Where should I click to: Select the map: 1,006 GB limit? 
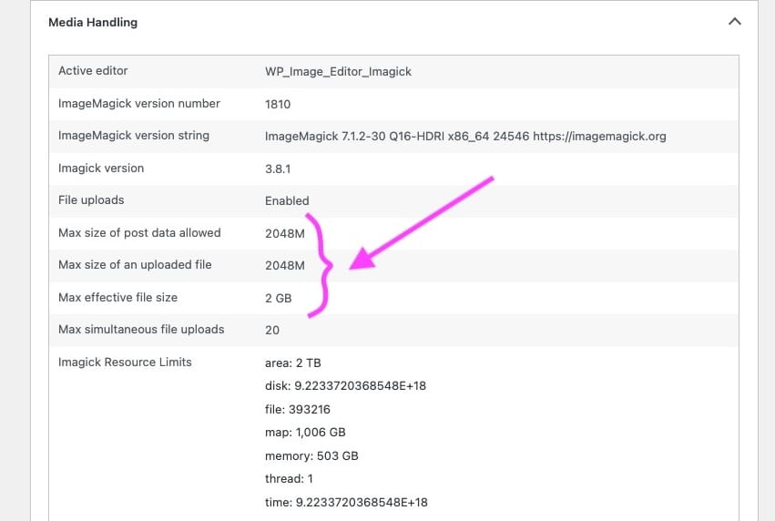pyautogui.click(x=305, y=433)
